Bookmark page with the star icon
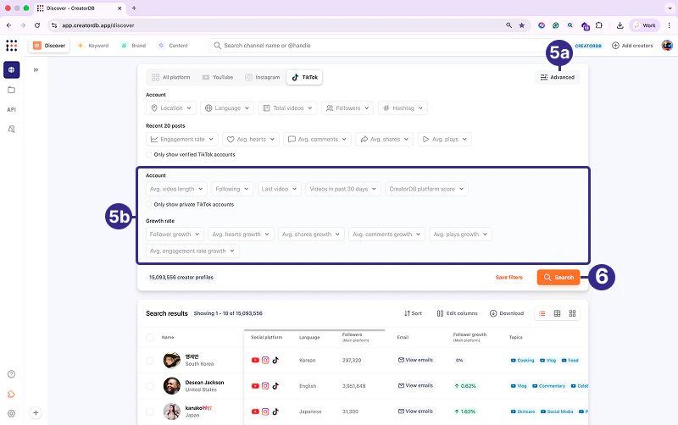The image size is (678, 425). [x=522, y=25]
